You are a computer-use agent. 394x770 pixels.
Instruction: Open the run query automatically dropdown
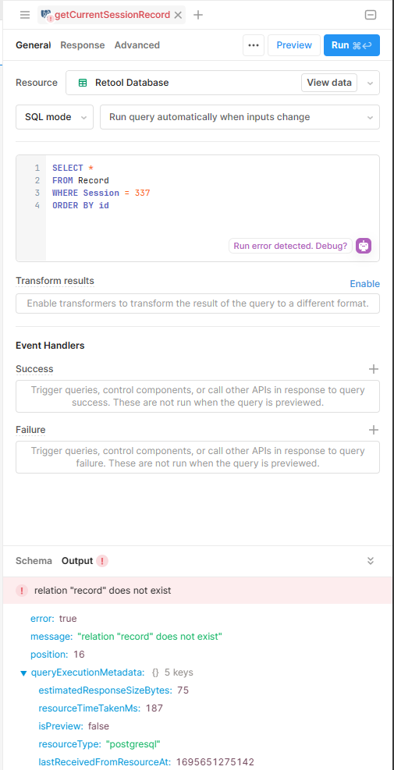point(240,117)
